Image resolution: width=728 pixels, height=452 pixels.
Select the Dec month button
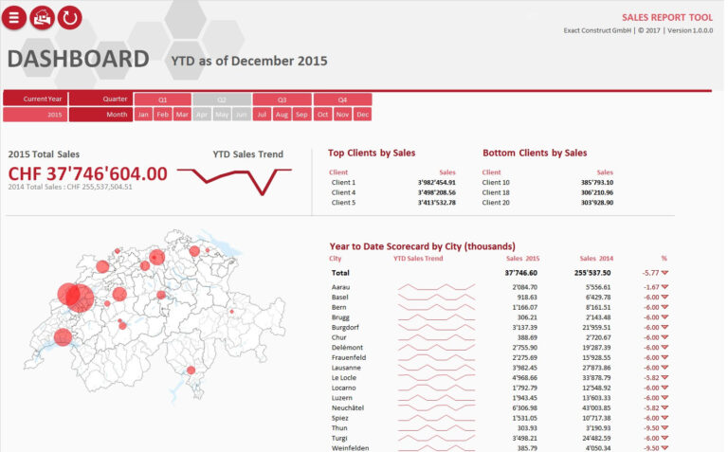click(362, 115)
